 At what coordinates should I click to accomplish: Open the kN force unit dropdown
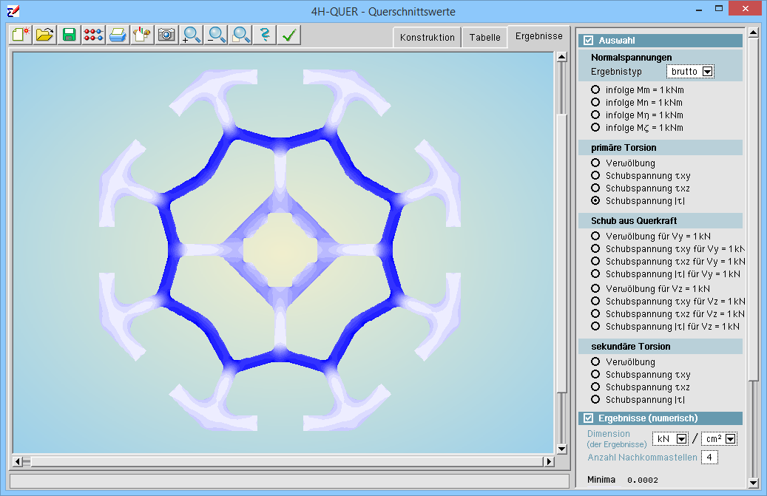click(x=682, y=439)
